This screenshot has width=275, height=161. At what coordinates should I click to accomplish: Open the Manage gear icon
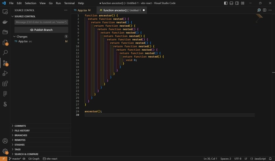(x=5, y=151)
